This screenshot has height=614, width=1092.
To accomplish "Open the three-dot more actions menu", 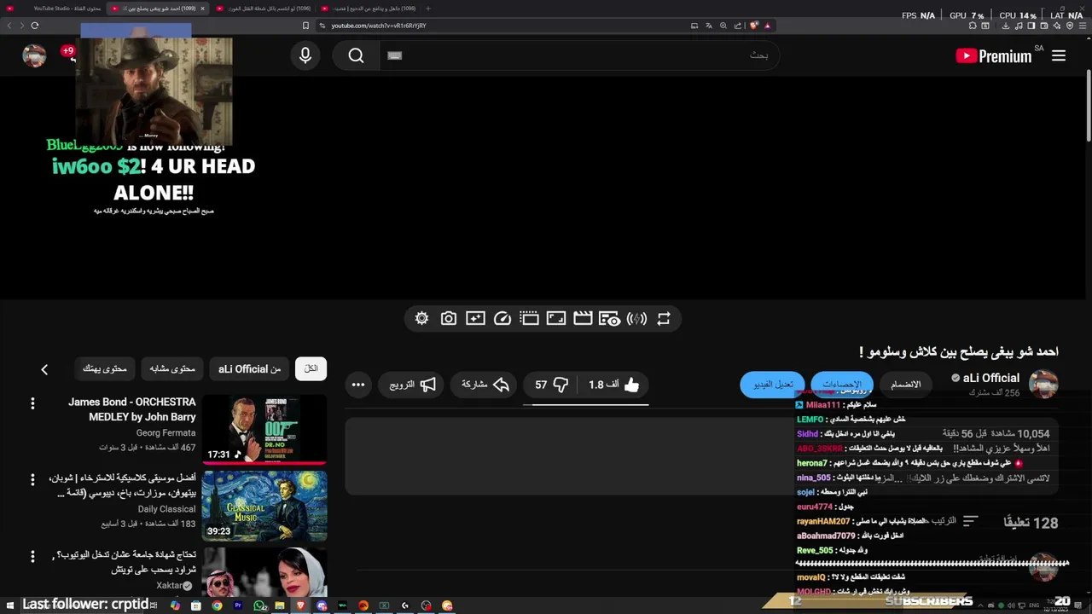I will [x=358, y=385].
